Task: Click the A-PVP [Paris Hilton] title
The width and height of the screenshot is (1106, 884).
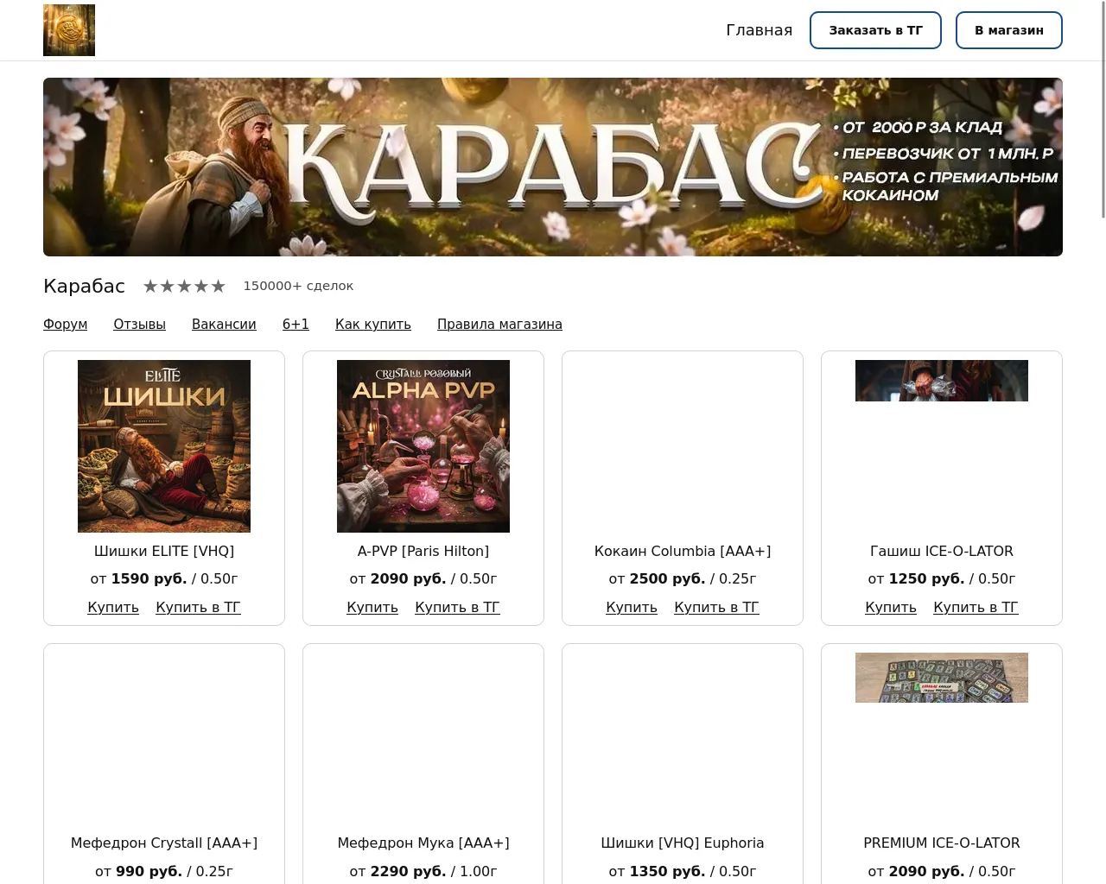Action: pos(423,551)
